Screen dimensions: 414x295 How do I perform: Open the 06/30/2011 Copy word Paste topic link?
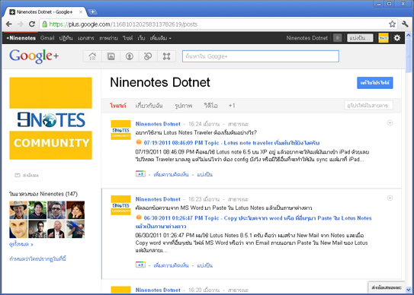pos(253,222)
